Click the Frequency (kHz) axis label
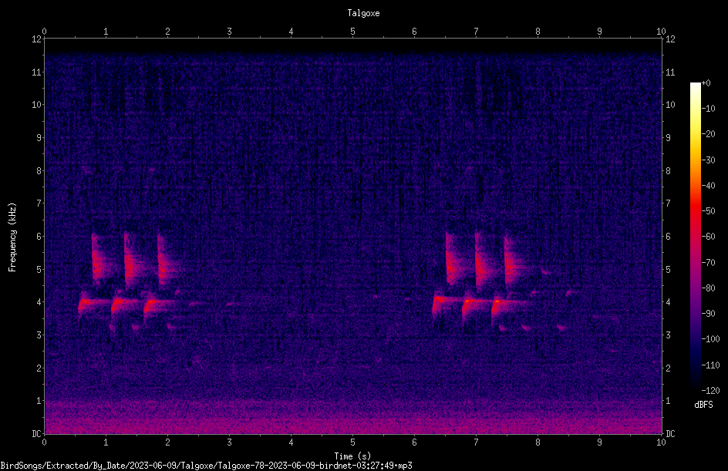This screenshot has width=728, height=471. pos(12,237)
